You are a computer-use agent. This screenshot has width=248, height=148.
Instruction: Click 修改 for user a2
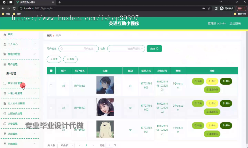212,104
